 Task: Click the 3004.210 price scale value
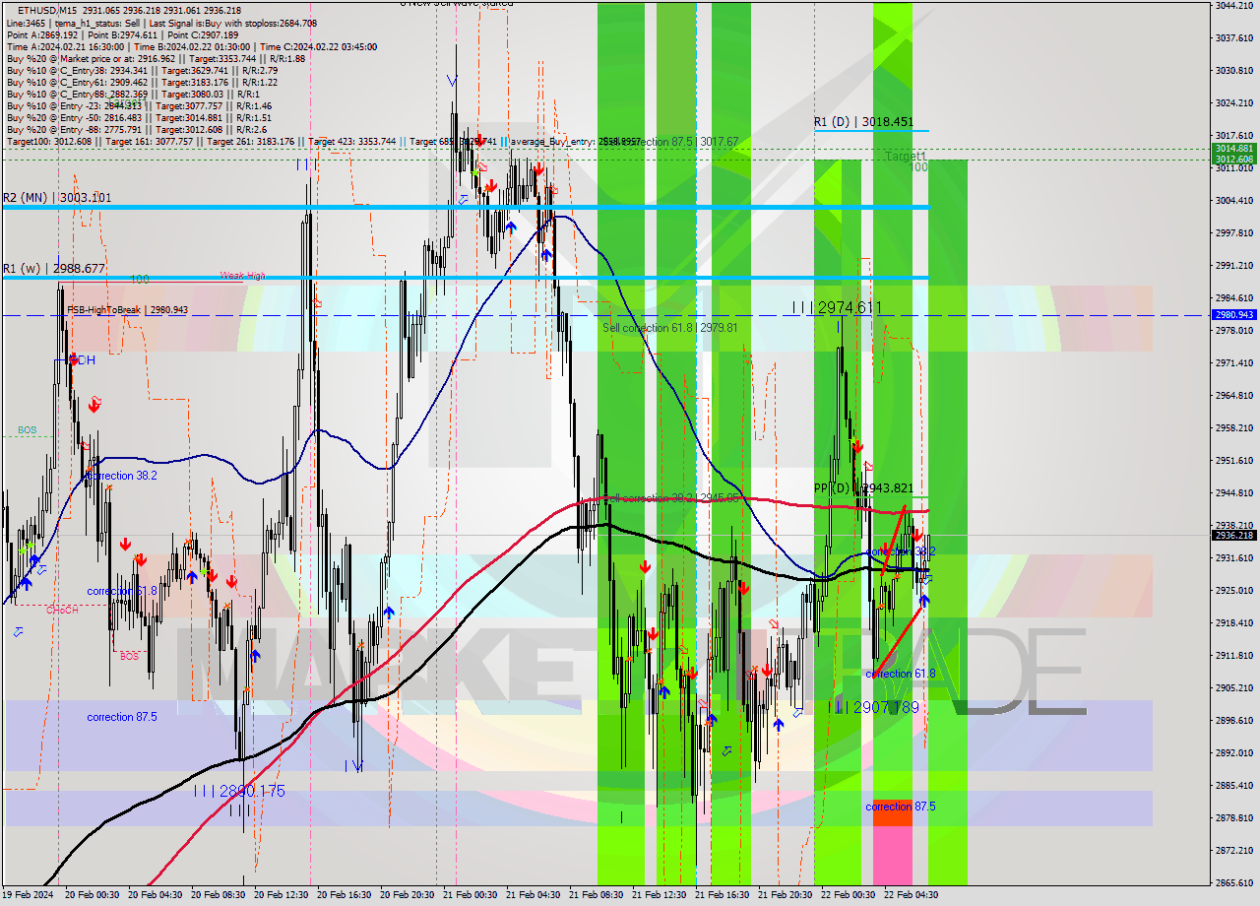[1234, 201]
